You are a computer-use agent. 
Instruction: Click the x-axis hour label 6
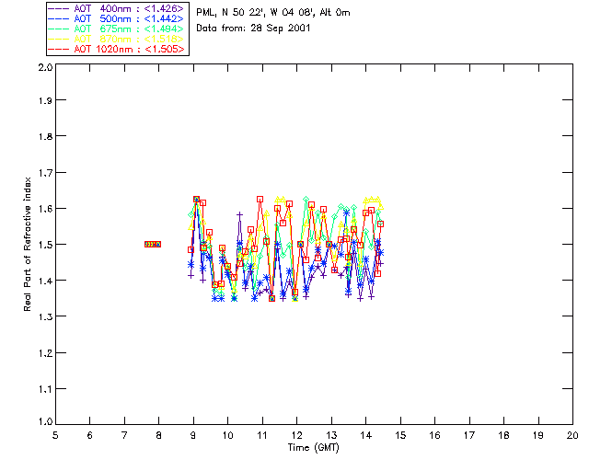[x=90, y=435]
